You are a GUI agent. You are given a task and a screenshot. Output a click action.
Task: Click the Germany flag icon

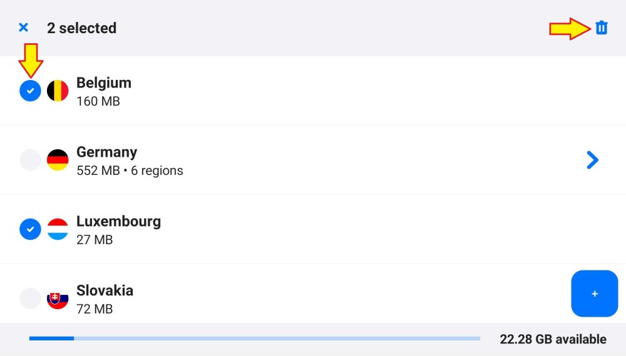click(x=58, y=160)
